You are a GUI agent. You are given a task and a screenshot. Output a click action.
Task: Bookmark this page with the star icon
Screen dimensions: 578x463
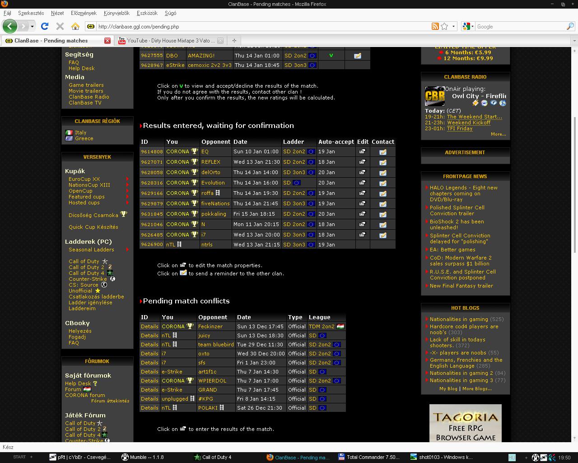(x=444, y=26)
